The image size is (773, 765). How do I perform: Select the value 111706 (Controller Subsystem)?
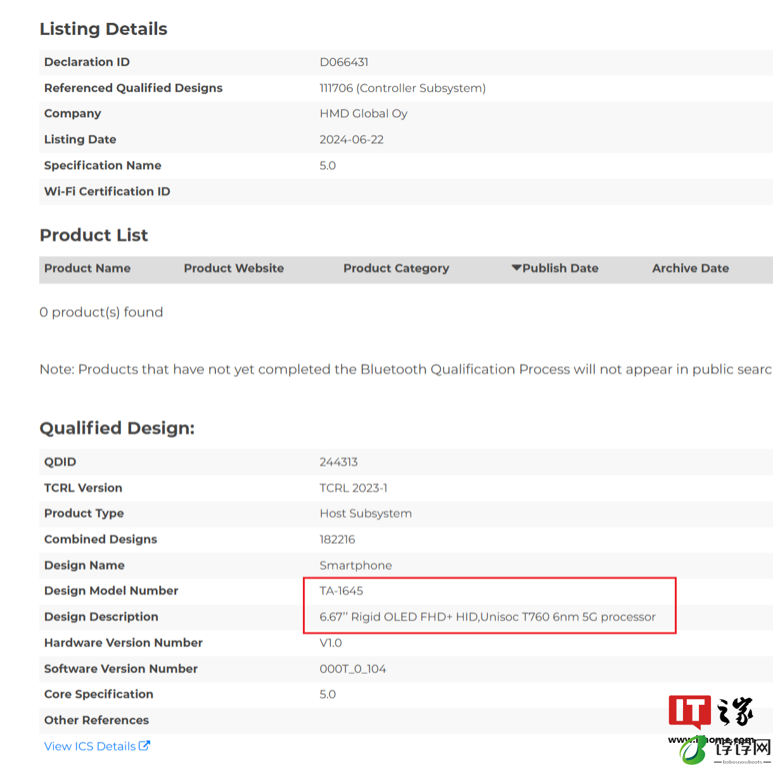coord(402,88)
